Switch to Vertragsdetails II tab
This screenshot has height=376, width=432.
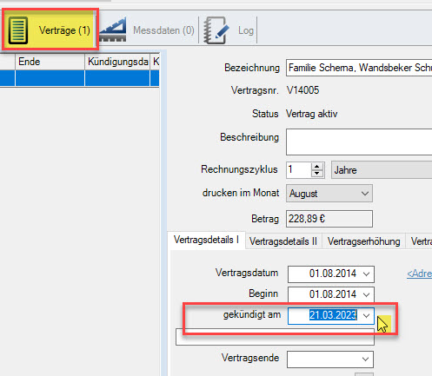coord(283,241)
